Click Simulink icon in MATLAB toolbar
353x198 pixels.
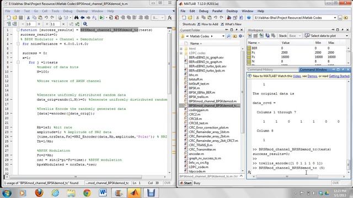click(x=229, y=18)
